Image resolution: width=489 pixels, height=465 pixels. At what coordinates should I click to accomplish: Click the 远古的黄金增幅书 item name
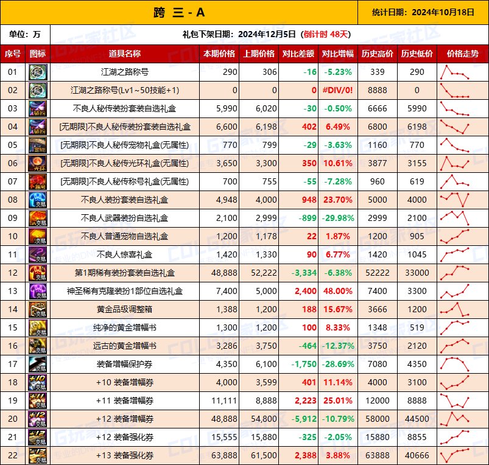coord(125,346)
